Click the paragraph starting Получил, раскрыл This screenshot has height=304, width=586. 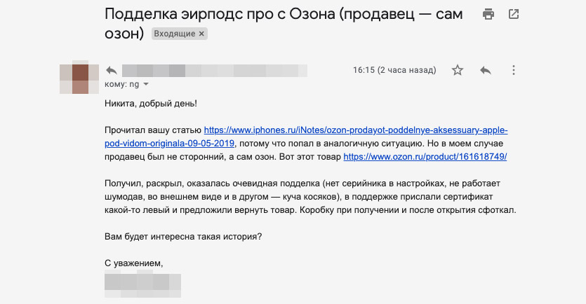pos(309,197)
